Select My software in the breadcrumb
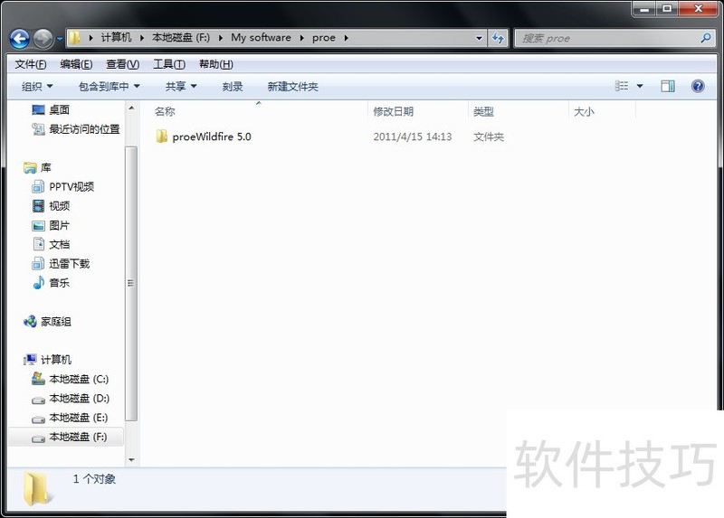This screenshot has width=724, height=518. coord(261,37)
